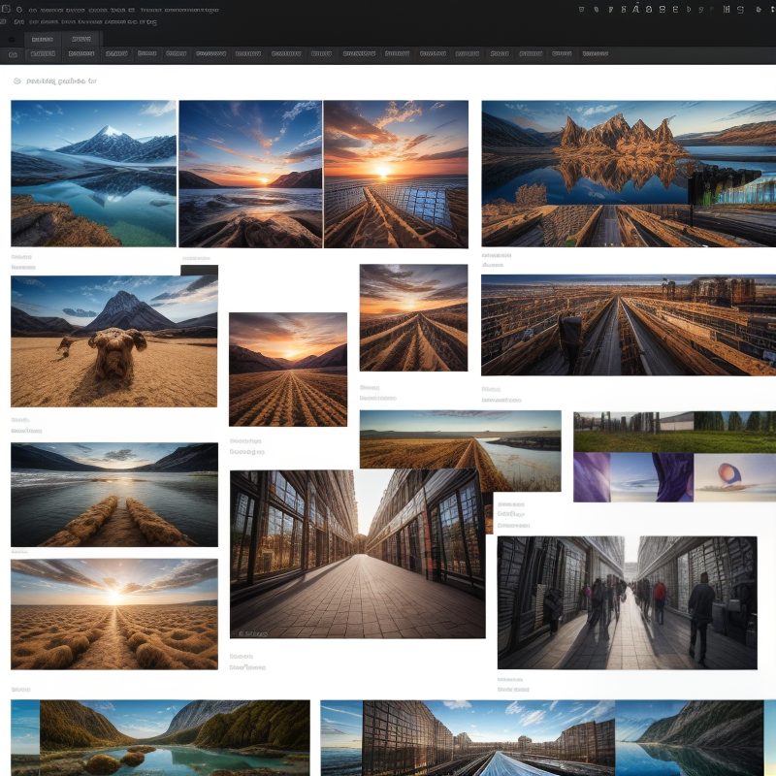This screenshot has width=776, height=776.
Task: Click the leftmost icon in top-right icon cluster
Action: tap(581, 10)
